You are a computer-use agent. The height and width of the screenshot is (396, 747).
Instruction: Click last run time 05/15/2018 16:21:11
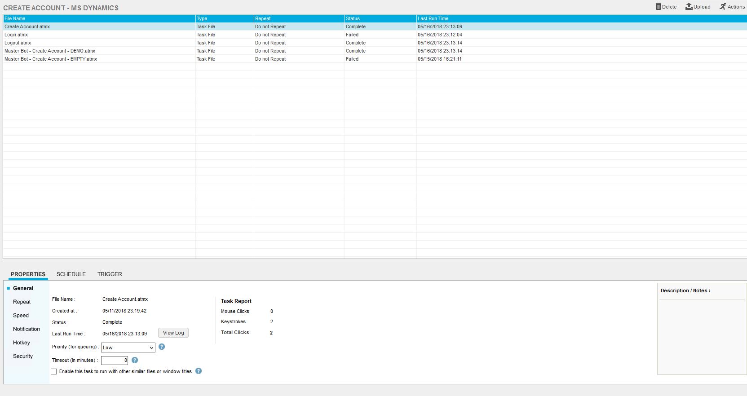click(439, 59)
